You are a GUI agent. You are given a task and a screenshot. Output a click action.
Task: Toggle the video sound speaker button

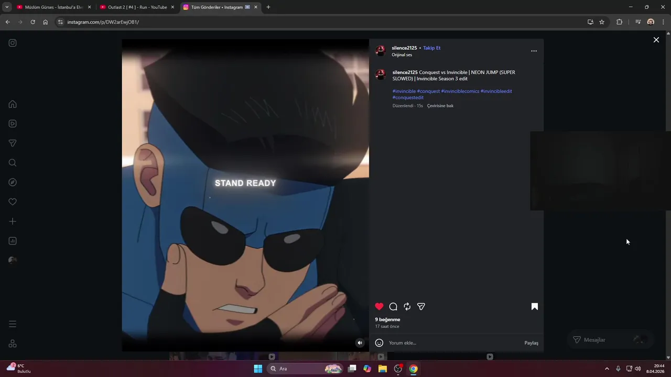360,343
